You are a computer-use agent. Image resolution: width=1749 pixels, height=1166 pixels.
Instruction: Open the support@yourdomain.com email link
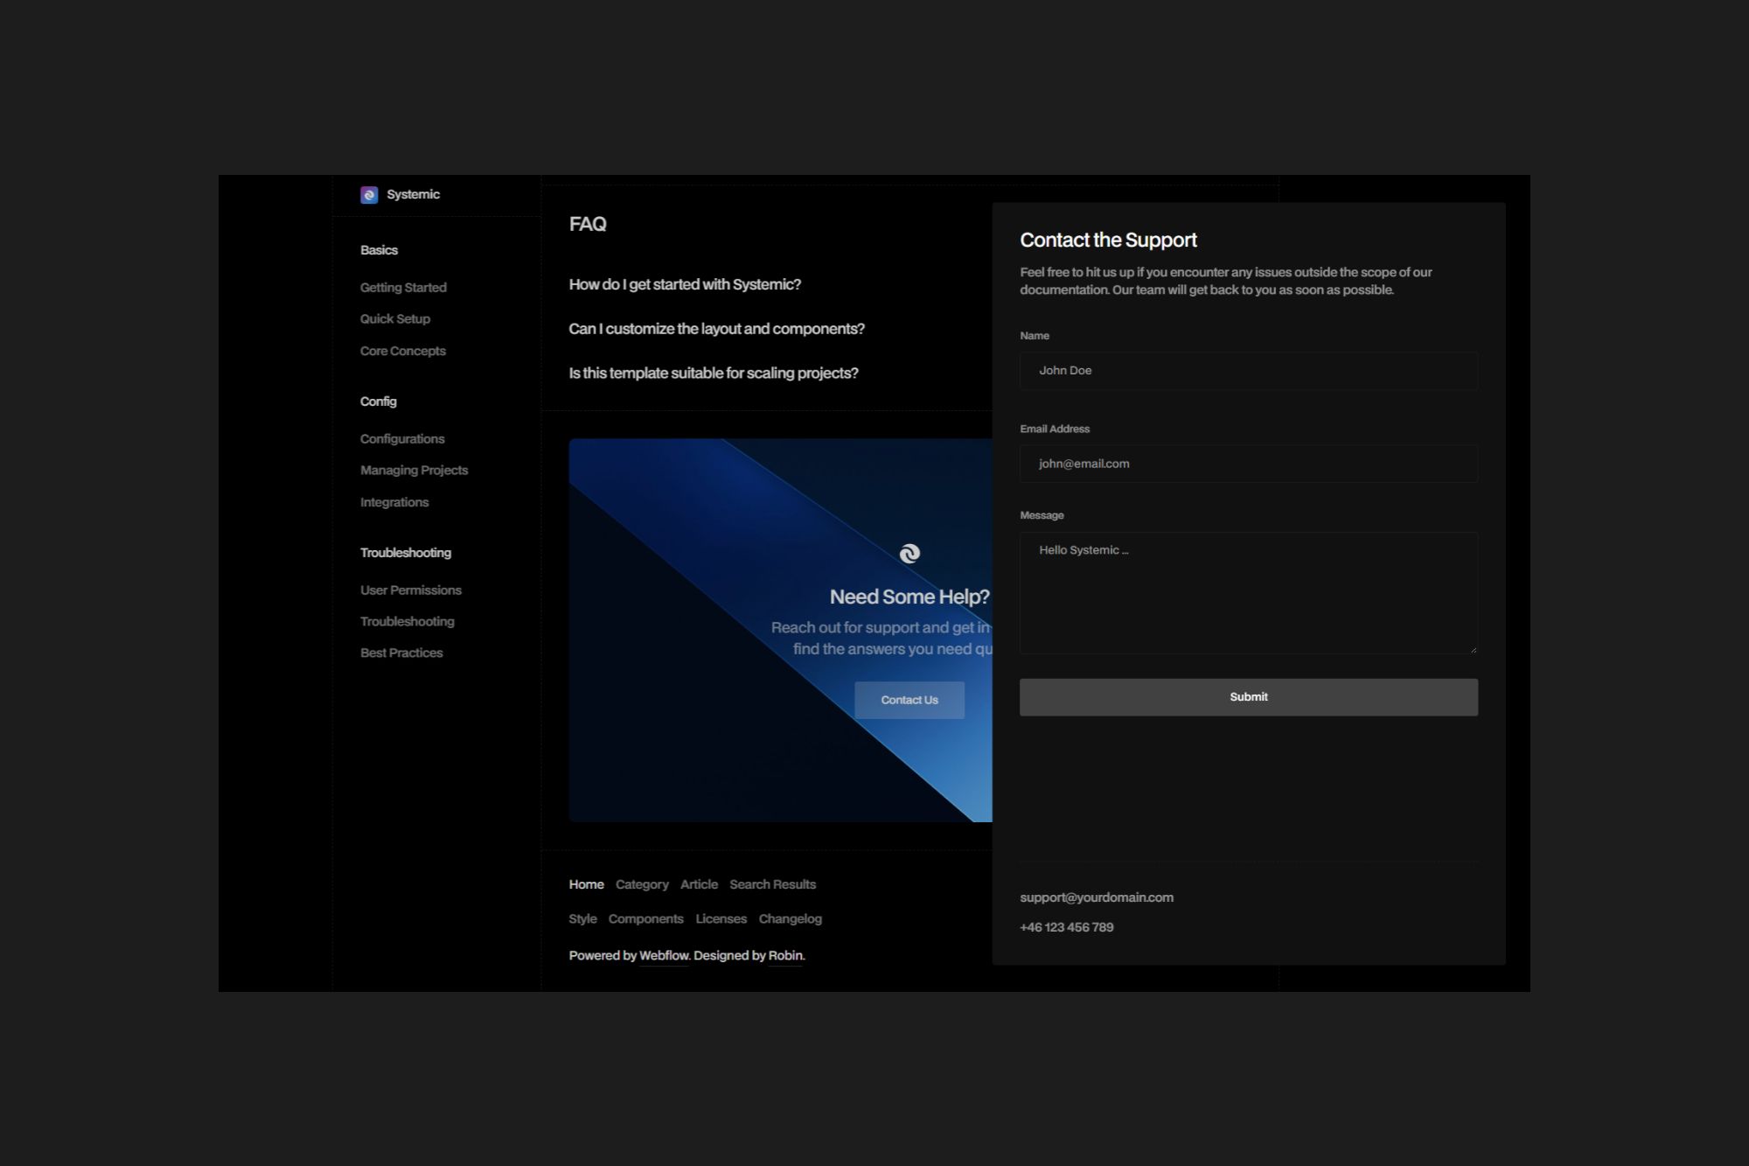pos(1097,897)
